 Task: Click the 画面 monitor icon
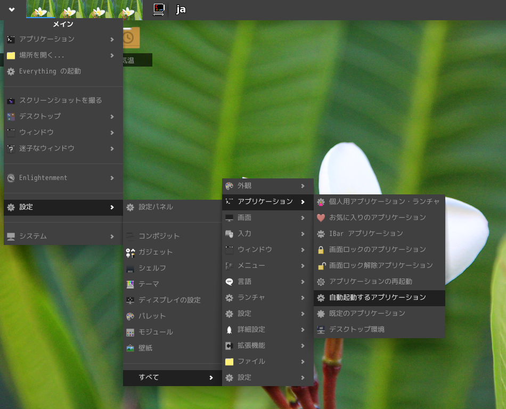pyautogui.click(x=229, y=218)
